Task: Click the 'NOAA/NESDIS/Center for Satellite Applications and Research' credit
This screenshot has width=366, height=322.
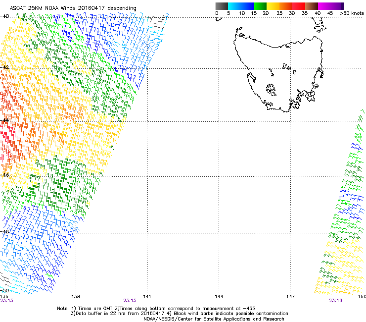Action: point(214,319)
